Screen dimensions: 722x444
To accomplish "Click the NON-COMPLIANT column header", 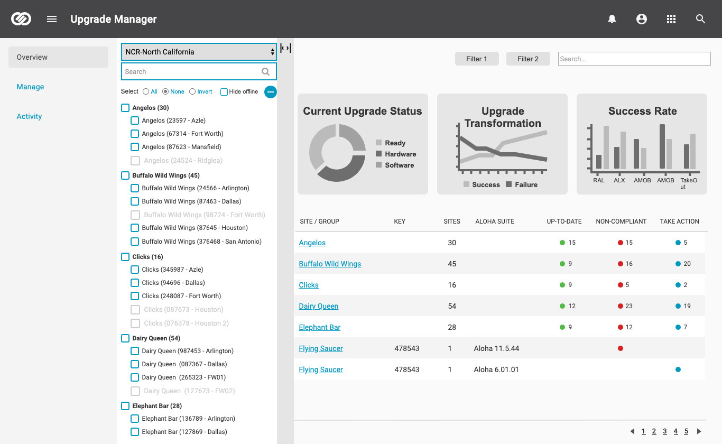I will (621, 221).
